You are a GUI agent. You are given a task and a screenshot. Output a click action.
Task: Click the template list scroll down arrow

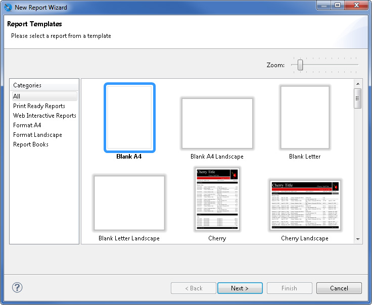358,239
